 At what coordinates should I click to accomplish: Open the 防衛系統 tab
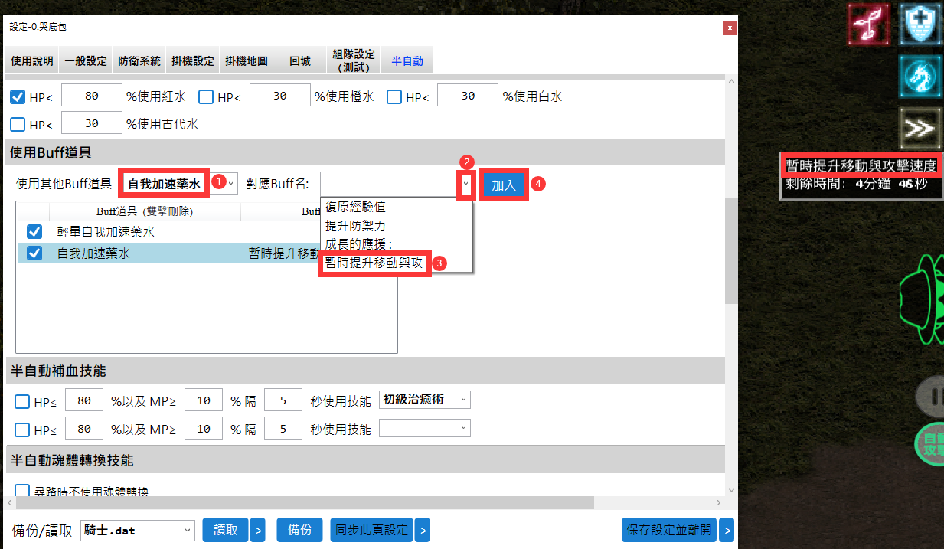coord(139,61)
